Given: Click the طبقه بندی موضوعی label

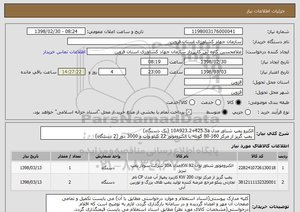Looking at the screenshot, I should pos(268,103).
